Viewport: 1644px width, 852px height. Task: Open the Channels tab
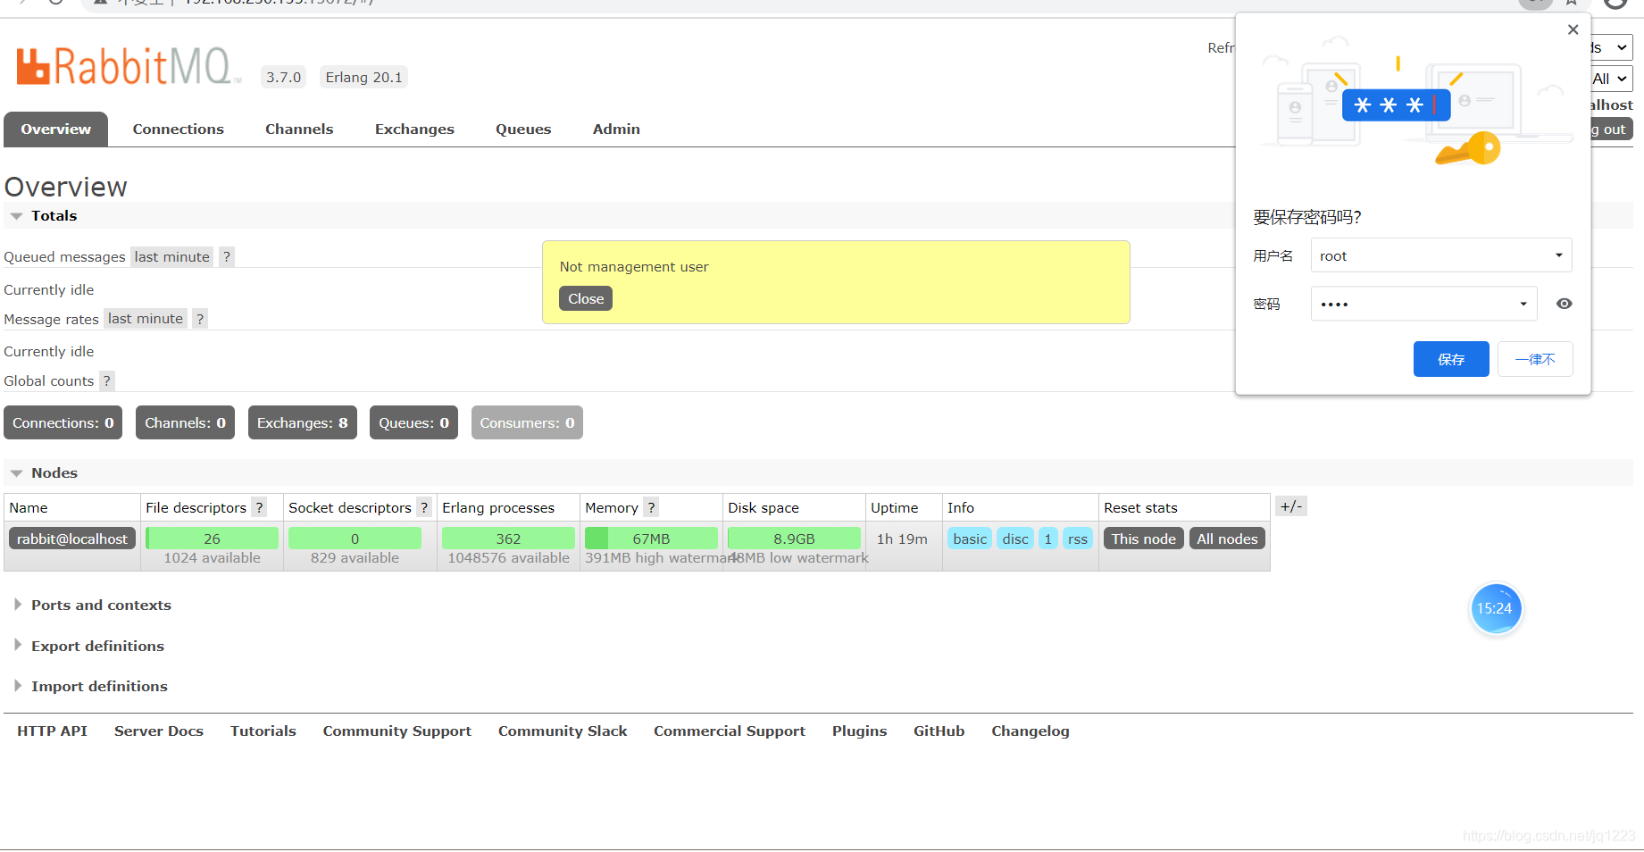(x=299, y=129)
